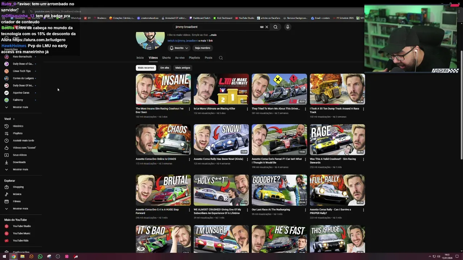The height and width of the screenshot is (260, 463).
Task: Expand Mostrar mais under Explorar section
Action: coord(21,209)
